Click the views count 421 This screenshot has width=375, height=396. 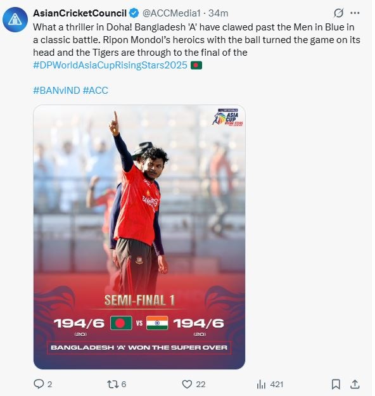(277, 385)
